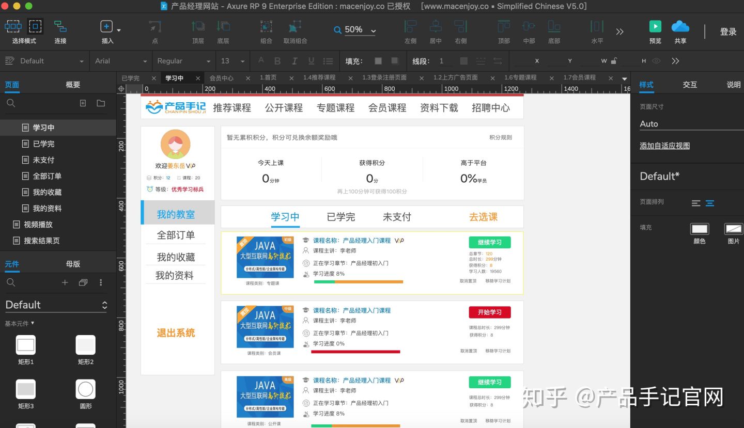Screen dimensions: 744x428
Task: Toggle the aspect-ratio lock beside W field
Action: pos(613,61)
